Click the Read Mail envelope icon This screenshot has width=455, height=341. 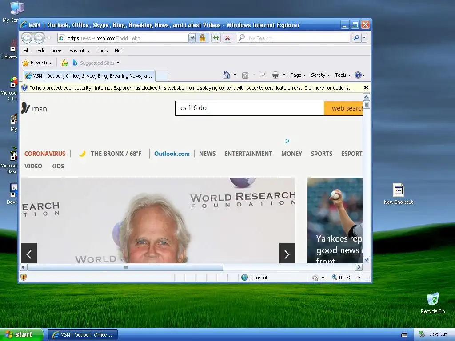[263, 75]
